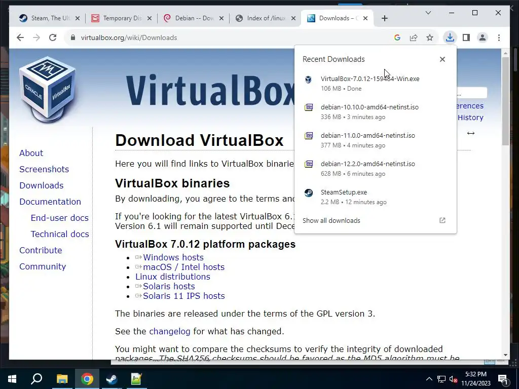The image size is (519, 389).
Task: Open debian-10.10.0-amd64-netinst.iso download
Action: (x=376, y=112)
